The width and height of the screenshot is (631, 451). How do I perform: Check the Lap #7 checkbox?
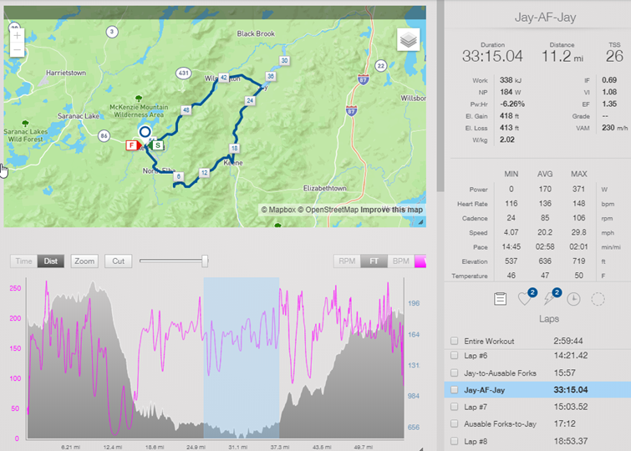click(x=455, y=407)
